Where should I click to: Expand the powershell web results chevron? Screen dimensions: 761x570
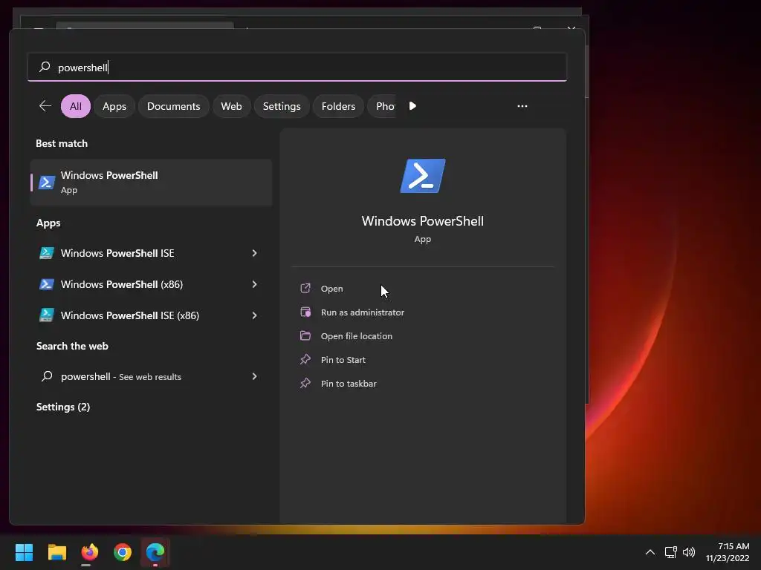(x=254, y=376)
